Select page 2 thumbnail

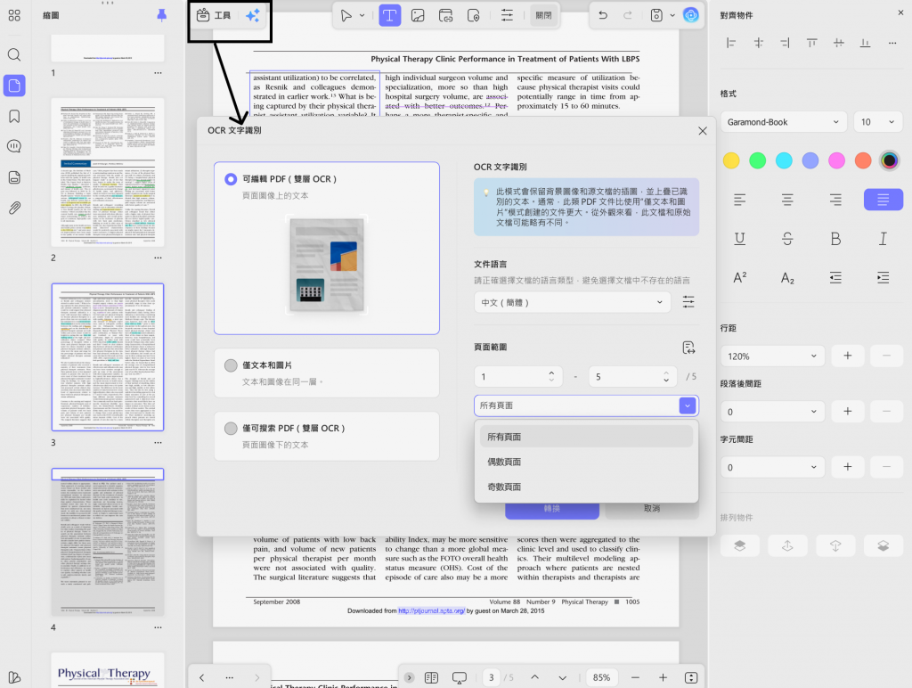point(108,172)
